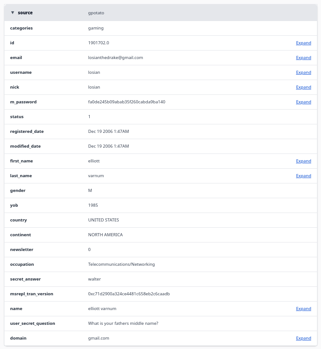Open Expand link beside first_name
321x349 pixels.
click(303, 161)
